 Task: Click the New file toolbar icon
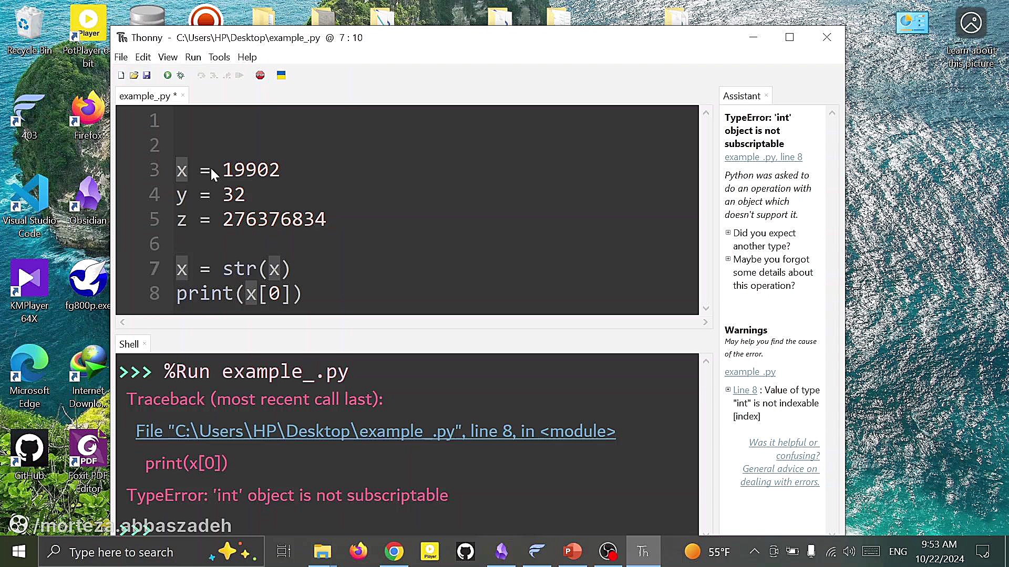point(121,76)
